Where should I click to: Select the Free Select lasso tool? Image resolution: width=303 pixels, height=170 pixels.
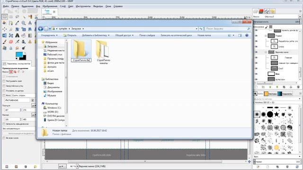point(17,17)
